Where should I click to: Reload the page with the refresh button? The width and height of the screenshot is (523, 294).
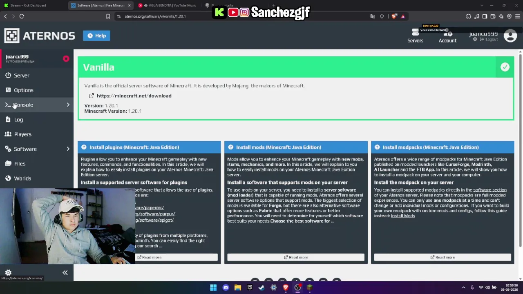tap(22, 16)
